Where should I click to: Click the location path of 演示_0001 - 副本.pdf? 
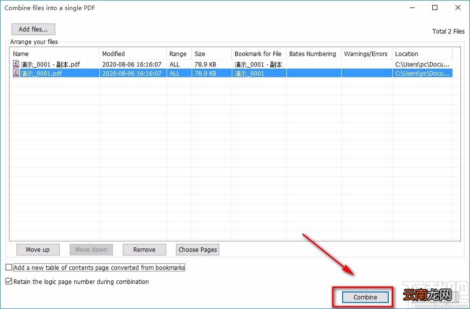[422, 64]
